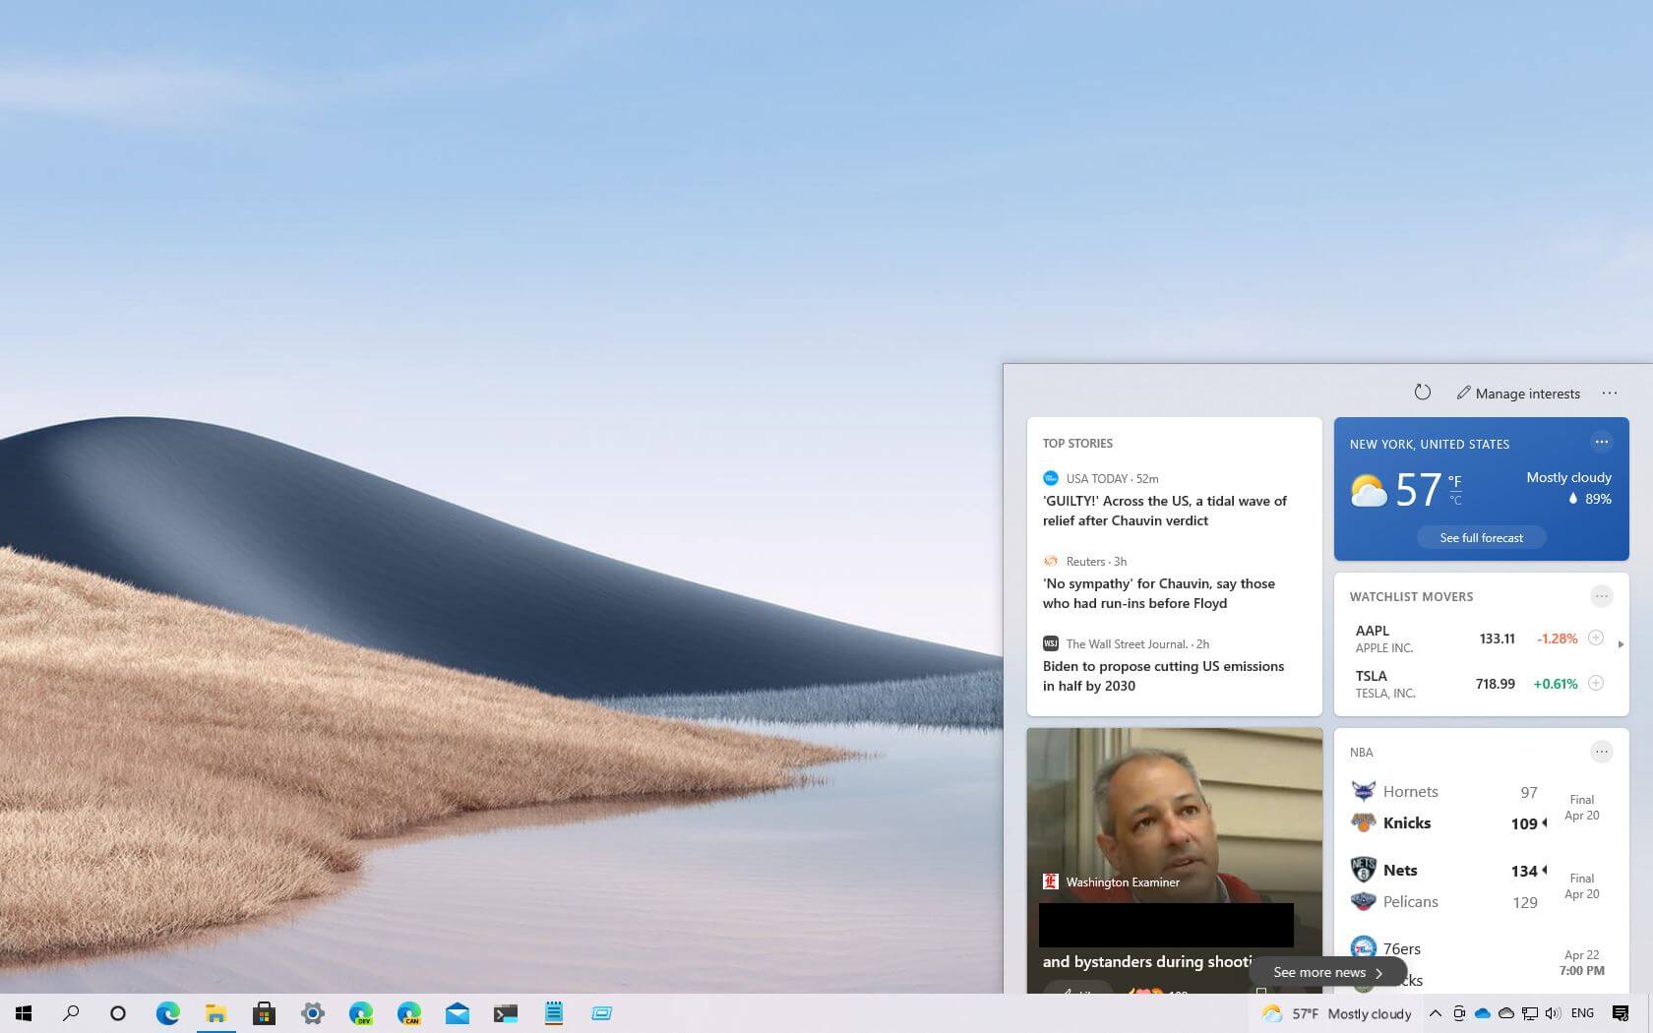Click See more news

[1326, 971]
